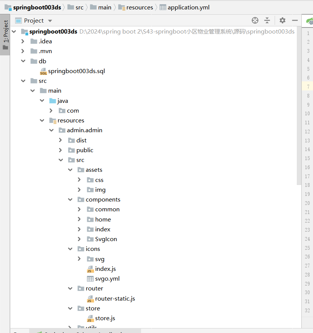Open the index.js file under icons
The height and width of the screenshot is (333, 313).
coord(105,269)
